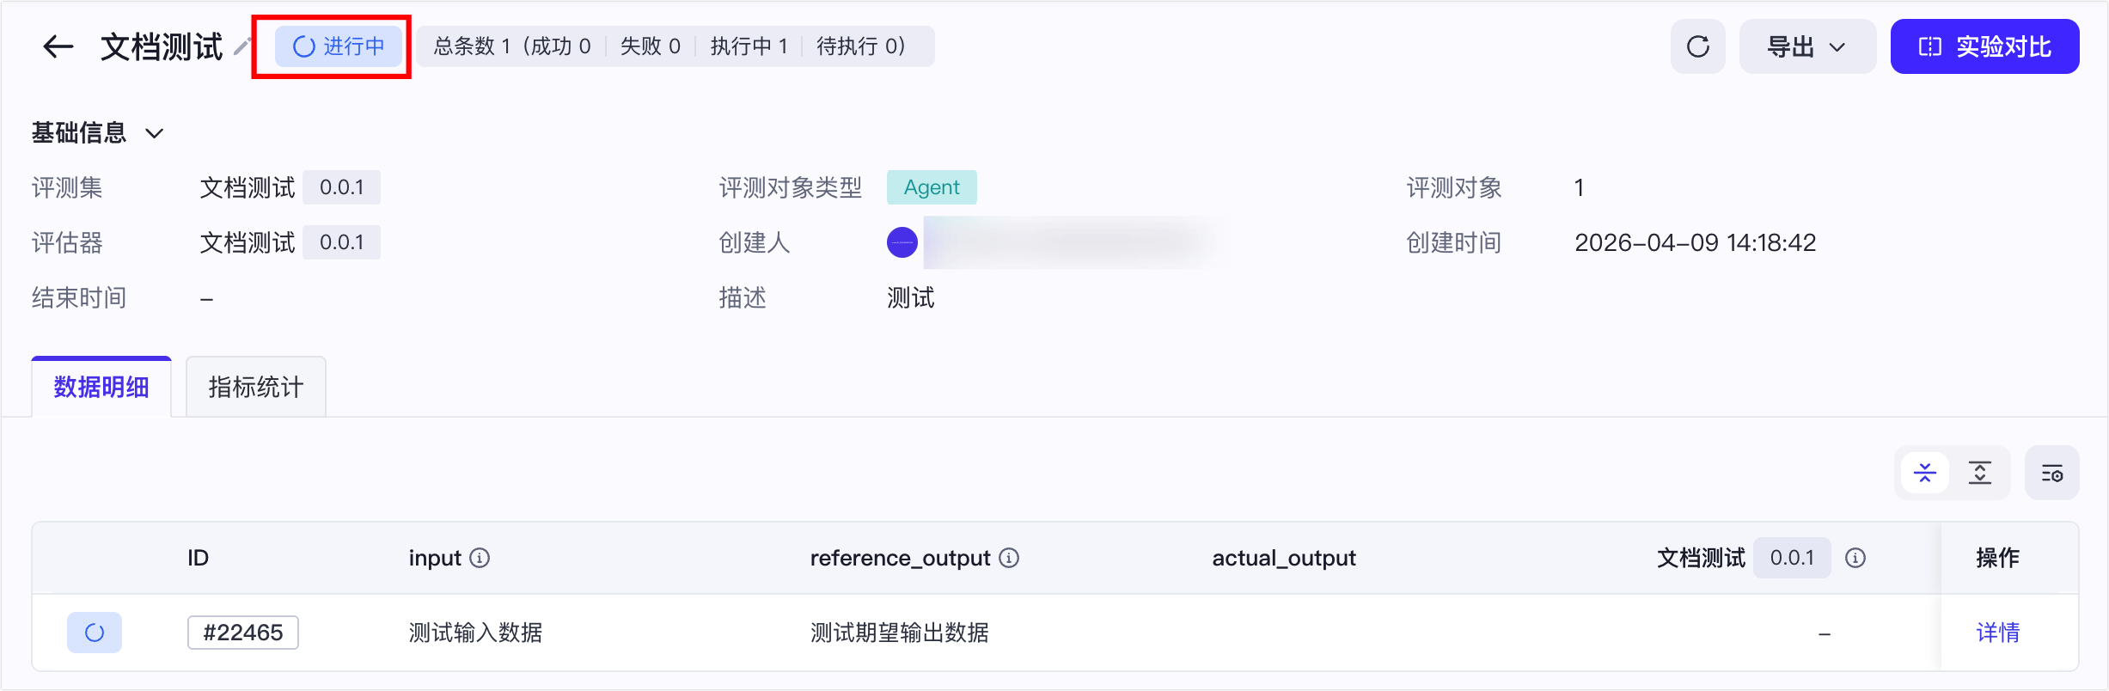Image resolution: width=2109 pixels, height=691 pixels.
Task: Click the #22465 ID tag
Action: pos(242,633)
